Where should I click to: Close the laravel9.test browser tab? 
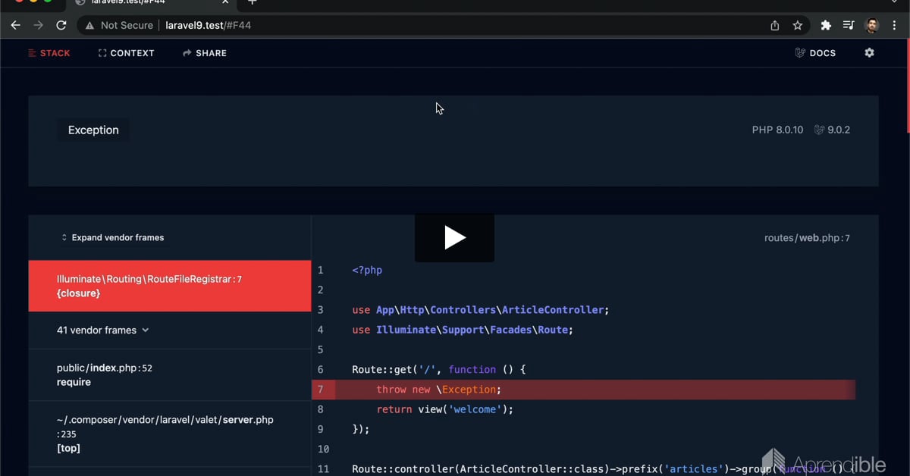pyautogui.click(x=225, y=2)
